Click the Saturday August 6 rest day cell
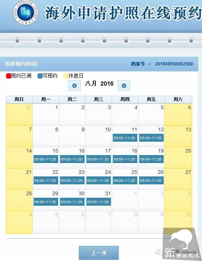The image size is (202, 261). tap(178, 115)
